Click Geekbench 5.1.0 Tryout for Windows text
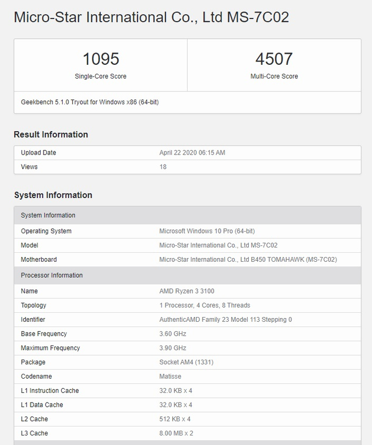 90,102
